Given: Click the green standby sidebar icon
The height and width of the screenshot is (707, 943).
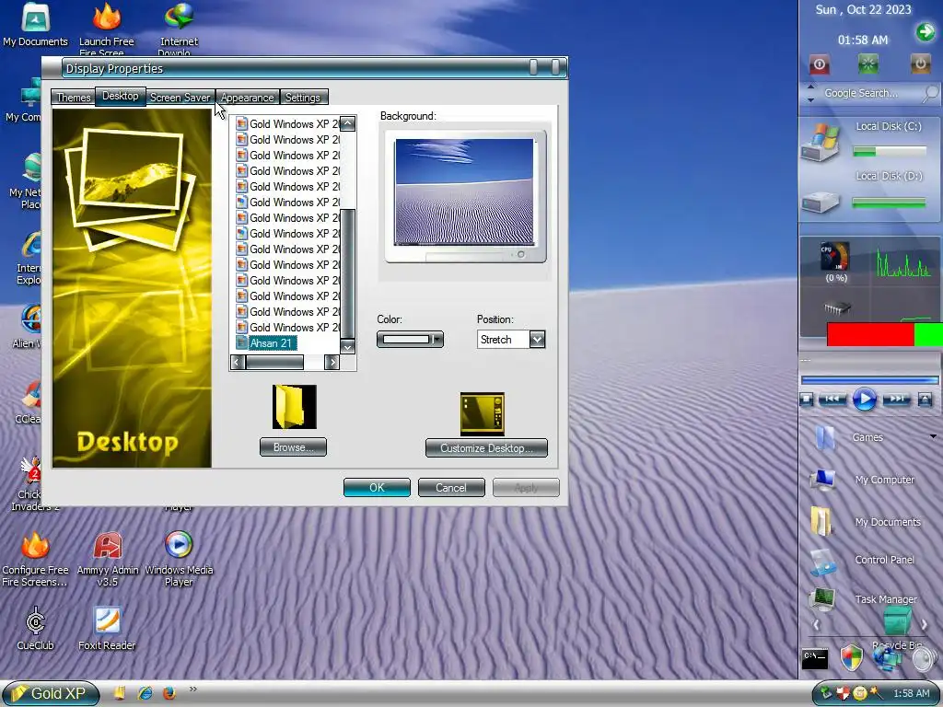Looking at the screenshot, I should pos(867,64).
